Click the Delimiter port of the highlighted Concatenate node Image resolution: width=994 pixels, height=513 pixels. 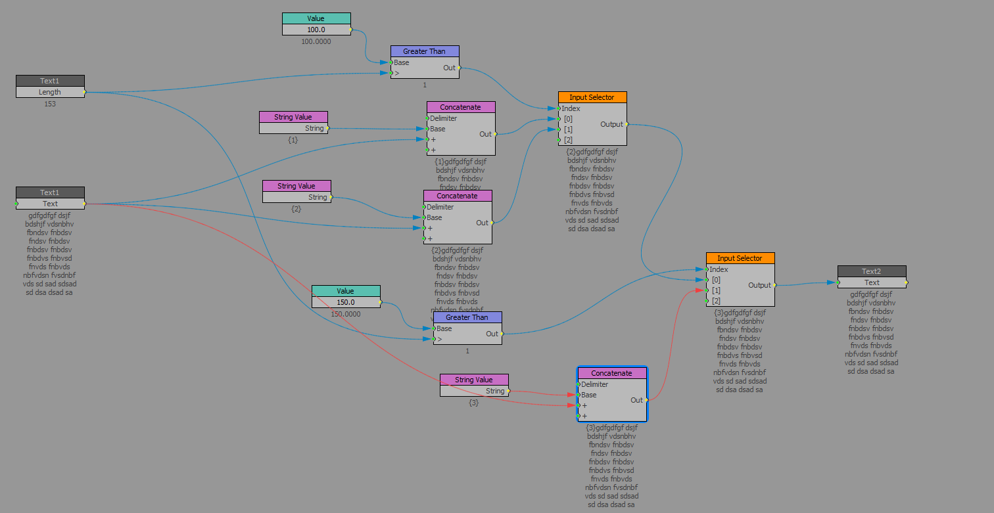point(579,384)
